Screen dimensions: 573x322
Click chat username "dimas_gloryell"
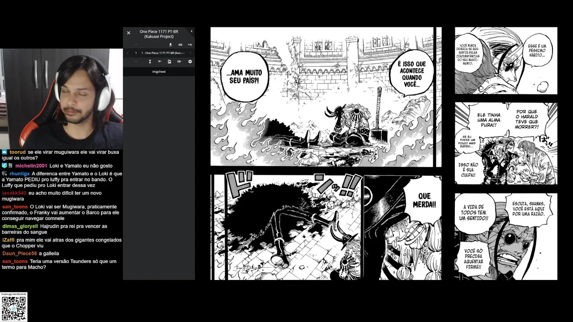(x=20, y=226)
